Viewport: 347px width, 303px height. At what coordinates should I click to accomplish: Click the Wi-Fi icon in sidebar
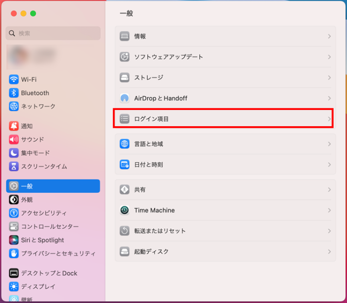[x=13, y=79]
